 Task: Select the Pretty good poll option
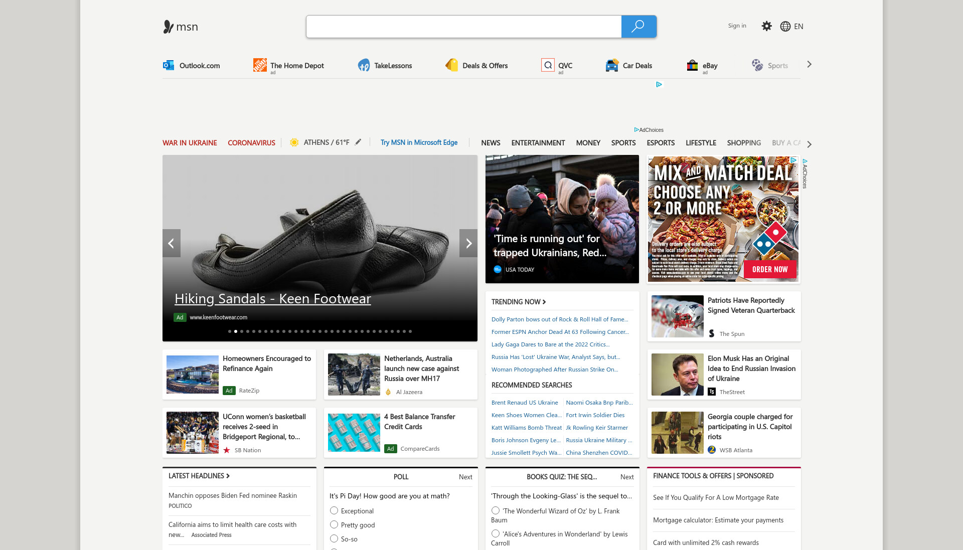pos(334,524)
